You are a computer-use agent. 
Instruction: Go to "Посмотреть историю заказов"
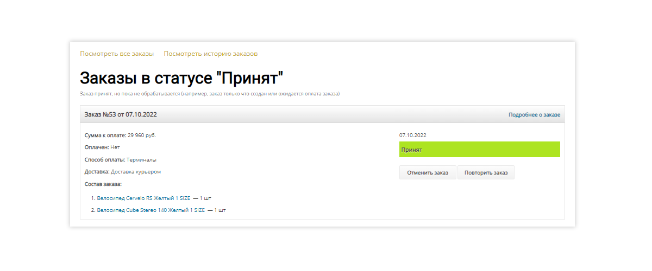click(x=210, y=54)
